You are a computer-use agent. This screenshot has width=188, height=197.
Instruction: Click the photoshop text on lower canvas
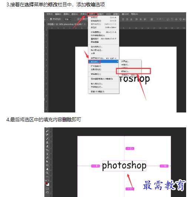pyautogui.click(x=124, y=166)
